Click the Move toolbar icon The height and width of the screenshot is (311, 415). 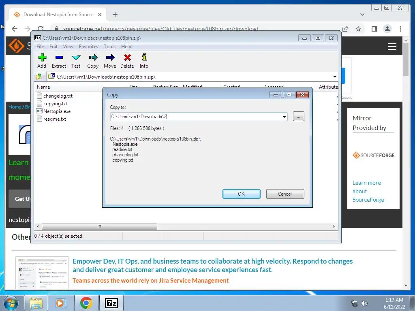(x=110, y=61)
